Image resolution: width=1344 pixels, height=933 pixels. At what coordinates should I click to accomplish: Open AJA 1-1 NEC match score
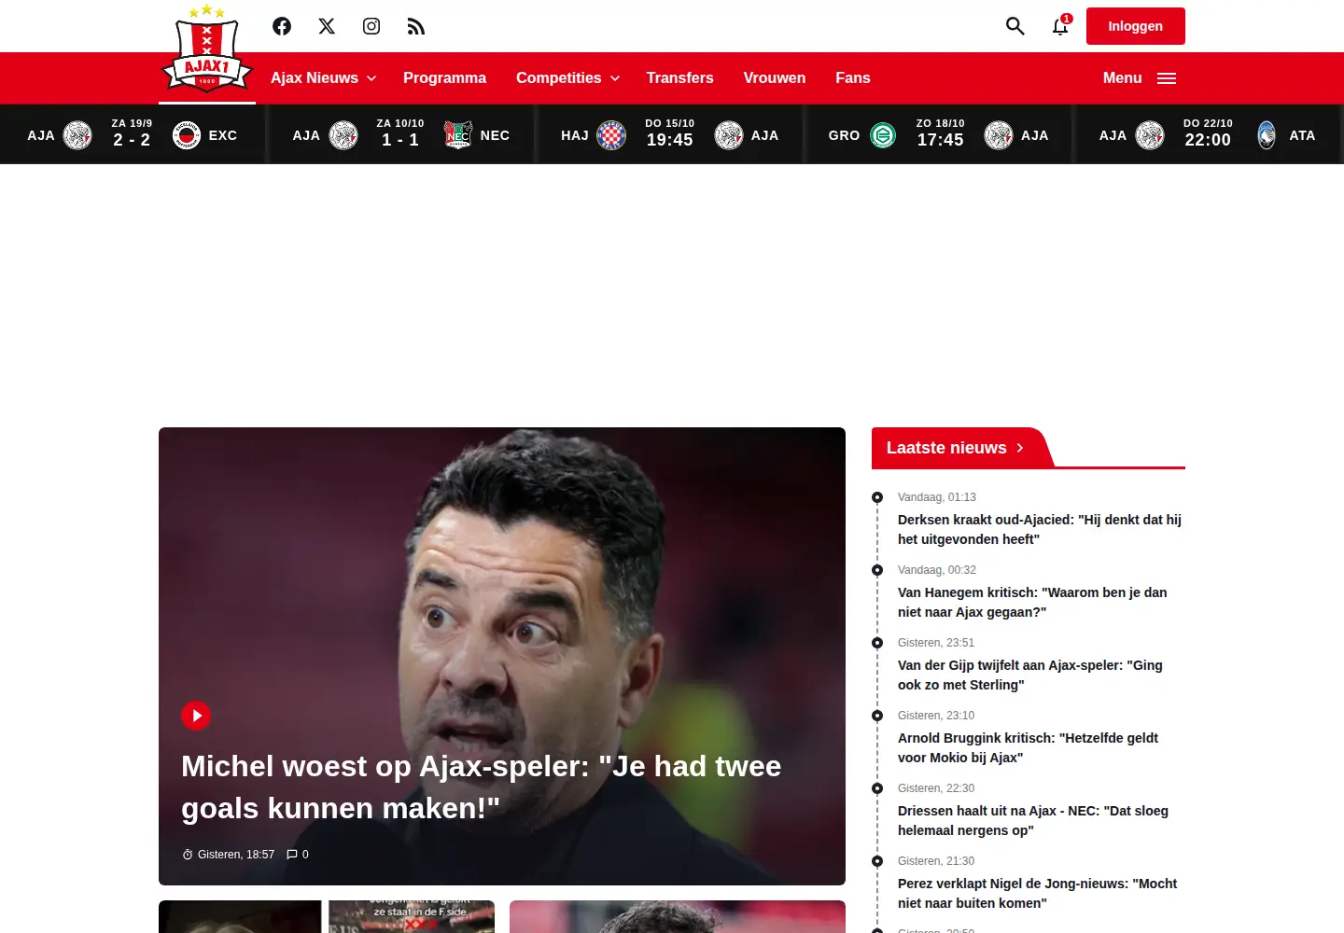point(400,135)
